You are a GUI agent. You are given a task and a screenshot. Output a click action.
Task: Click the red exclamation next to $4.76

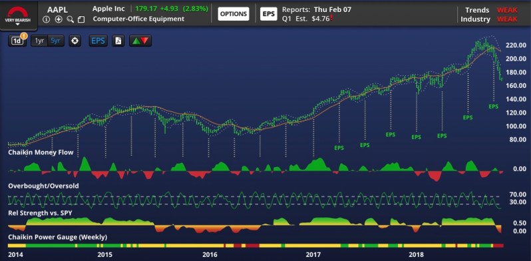coord(331,18)
